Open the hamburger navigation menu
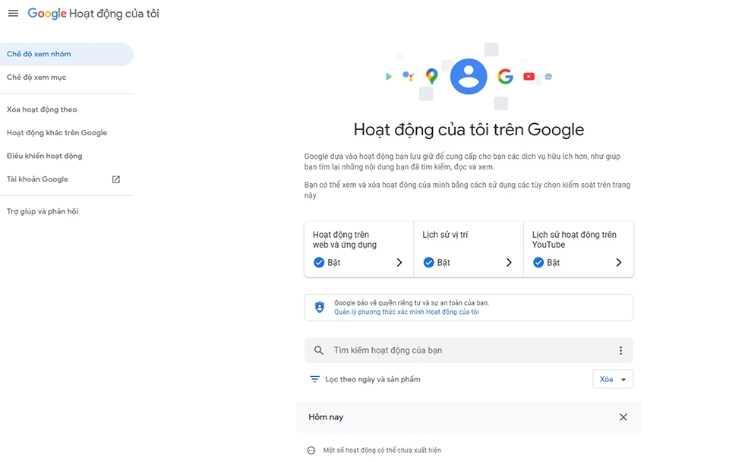The width and height of the screenshot is (729, 462). coord(13,13)
